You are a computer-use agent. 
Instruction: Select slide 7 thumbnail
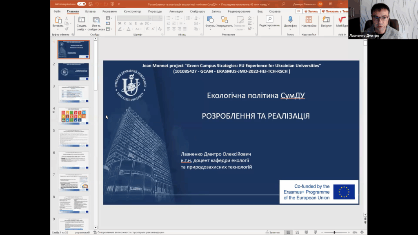click(73, 182)
